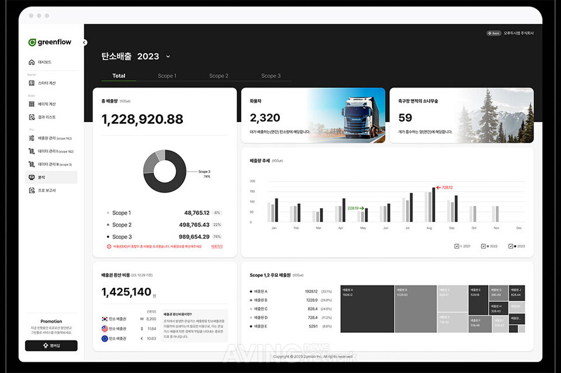Click the pine forest card showing 59

coord(462,116)
